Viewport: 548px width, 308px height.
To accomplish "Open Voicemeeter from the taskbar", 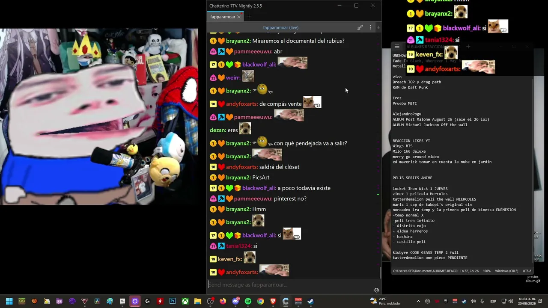I will click(x=298, y=301).
